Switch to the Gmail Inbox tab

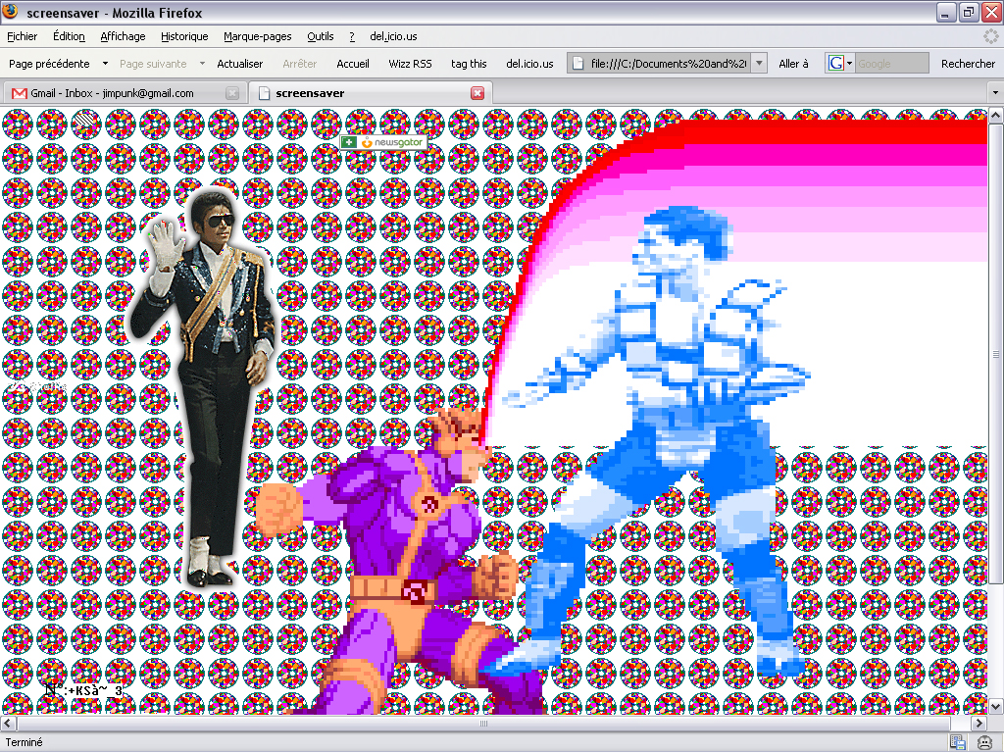pyautogui.click(x=112, y=93)
